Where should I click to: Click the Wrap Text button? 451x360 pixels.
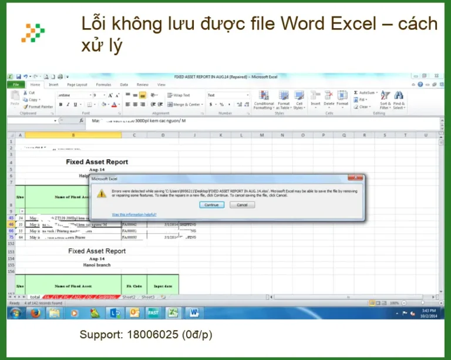point(179,95)
